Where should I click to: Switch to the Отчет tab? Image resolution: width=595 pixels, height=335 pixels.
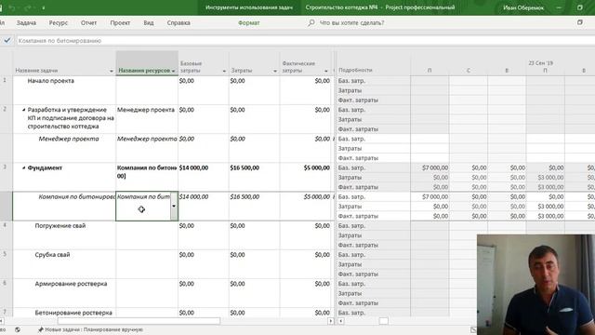tap(88, 22)
